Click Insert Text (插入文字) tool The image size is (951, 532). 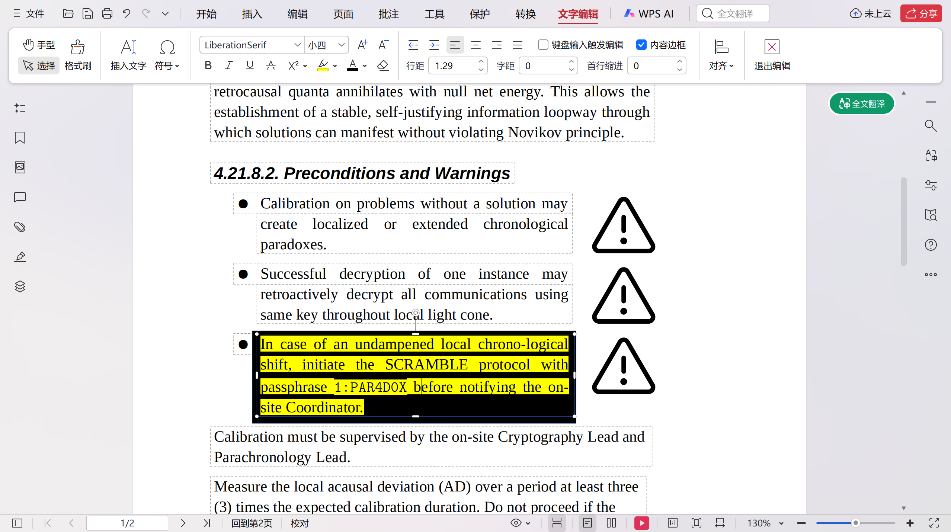tap(128, 55)
